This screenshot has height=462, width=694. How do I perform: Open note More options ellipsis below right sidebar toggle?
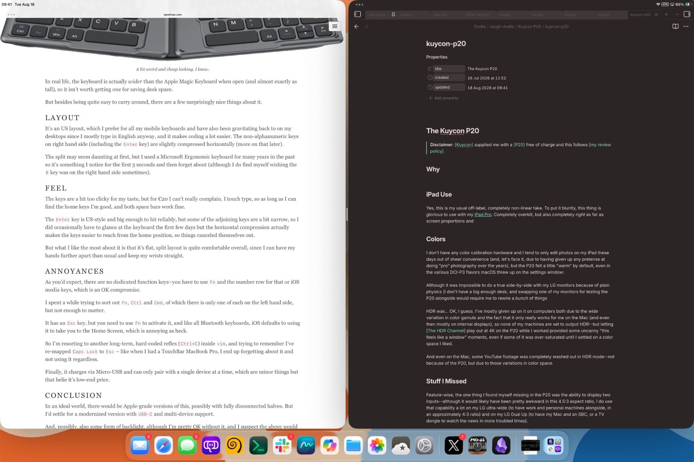pos(686,26)
